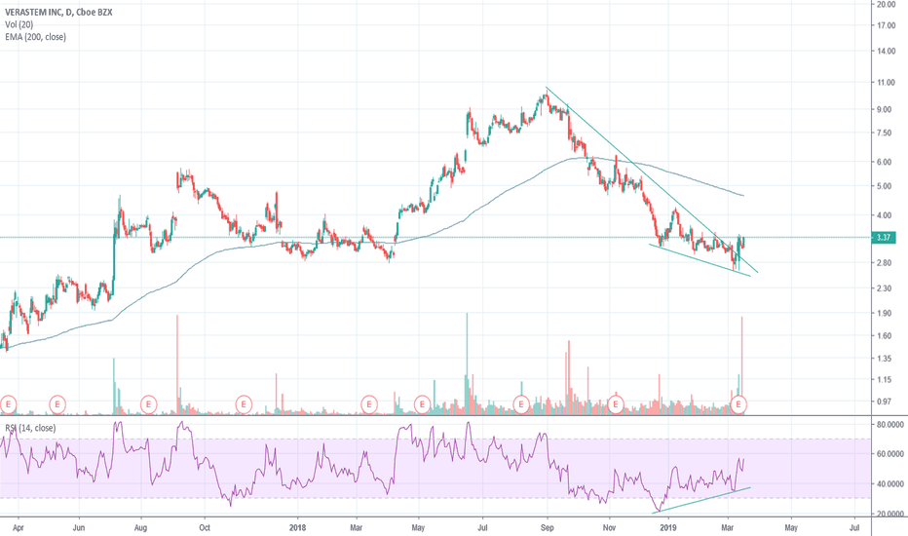Click the Apr label on the time axis
The image size is (908, 536).
(x=18, y=528)
